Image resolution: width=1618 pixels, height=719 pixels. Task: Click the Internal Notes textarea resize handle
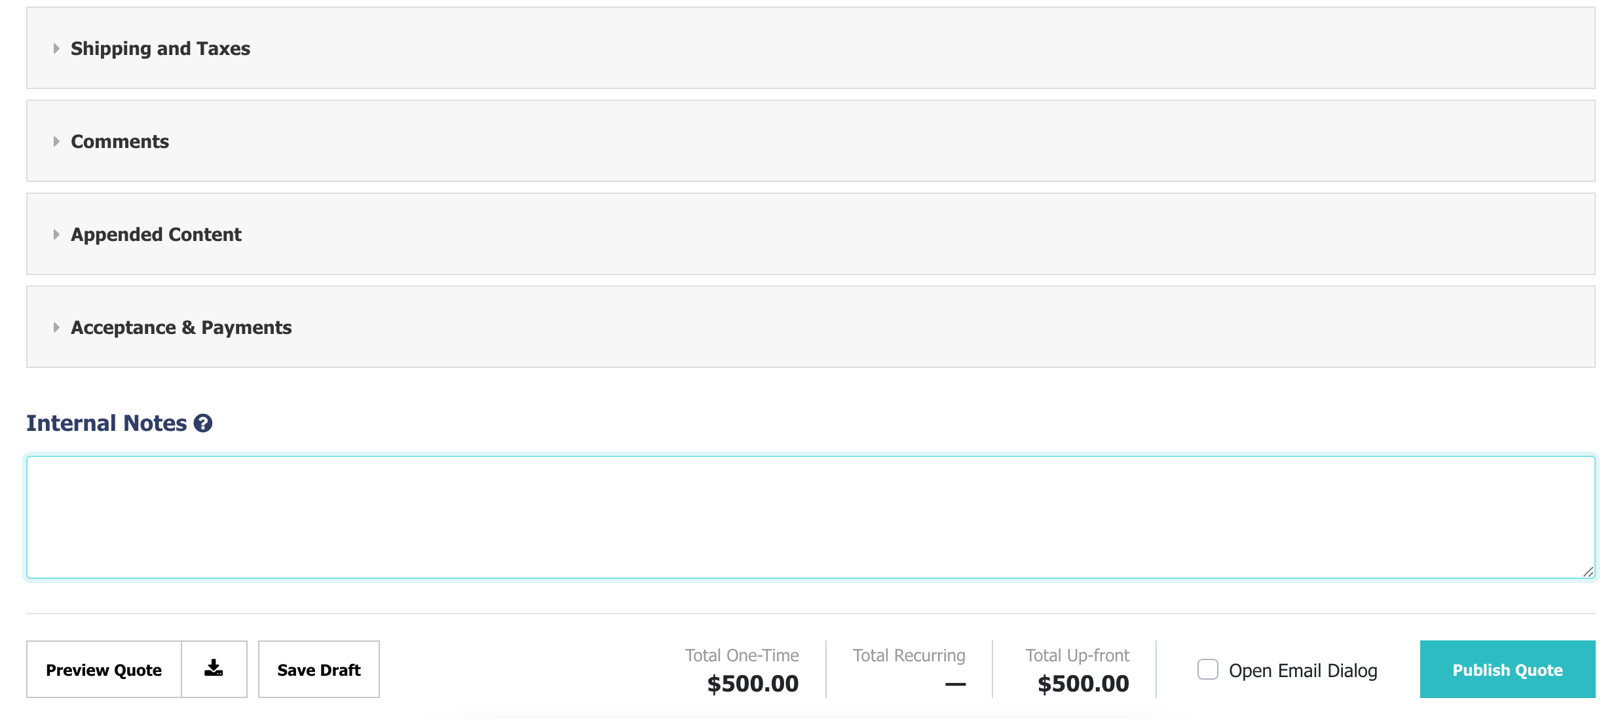point(1588,572)
